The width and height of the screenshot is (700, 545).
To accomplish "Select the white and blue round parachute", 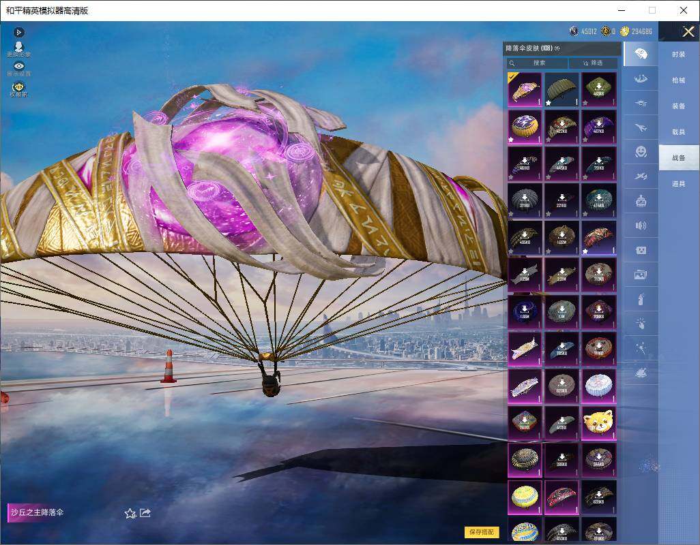I will tap(598, 386).
